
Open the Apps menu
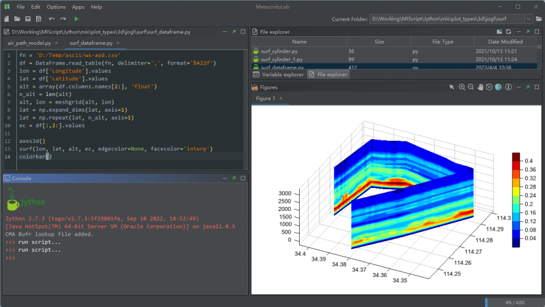[x=78, y=6]
